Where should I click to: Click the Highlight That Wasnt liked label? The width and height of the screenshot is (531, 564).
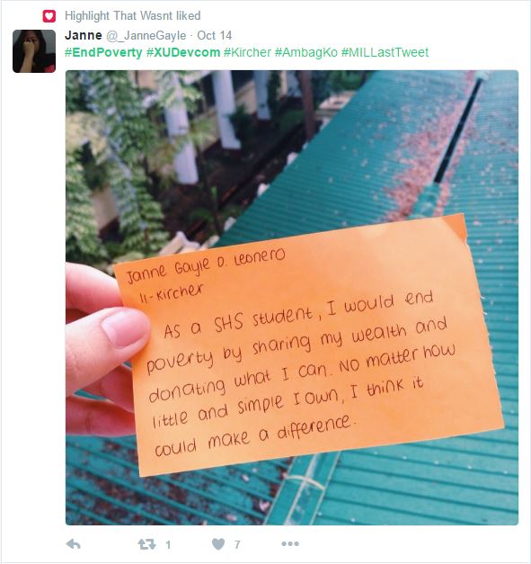pos(133,16)
